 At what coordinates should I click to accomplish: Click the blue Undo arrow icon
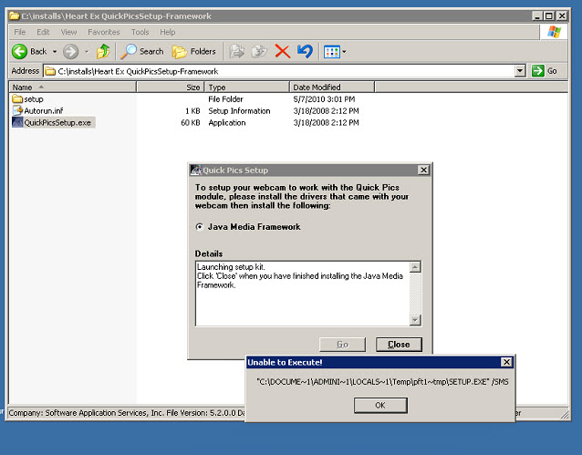[x=305, y=51]
